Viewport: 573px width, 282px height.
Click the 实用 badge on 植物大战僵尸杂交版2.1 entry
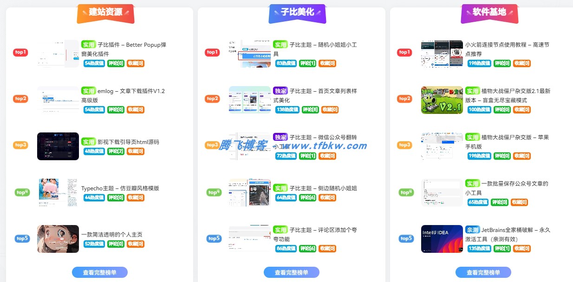tap(473, 91)
